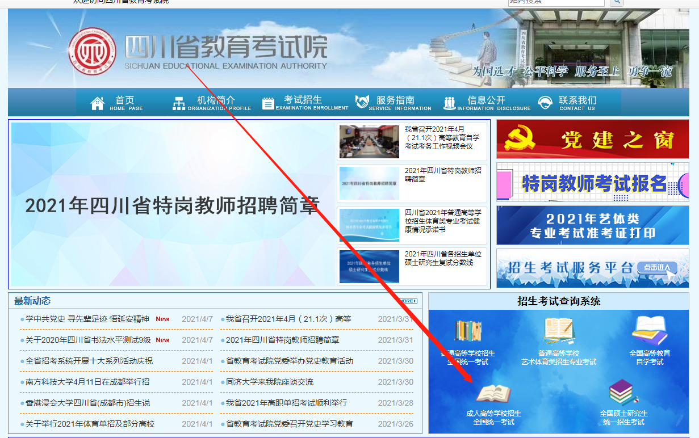Click the books icon for 普通高等学校招生全国统一考试
Screen dimensions: 699x438
[468, 331]
